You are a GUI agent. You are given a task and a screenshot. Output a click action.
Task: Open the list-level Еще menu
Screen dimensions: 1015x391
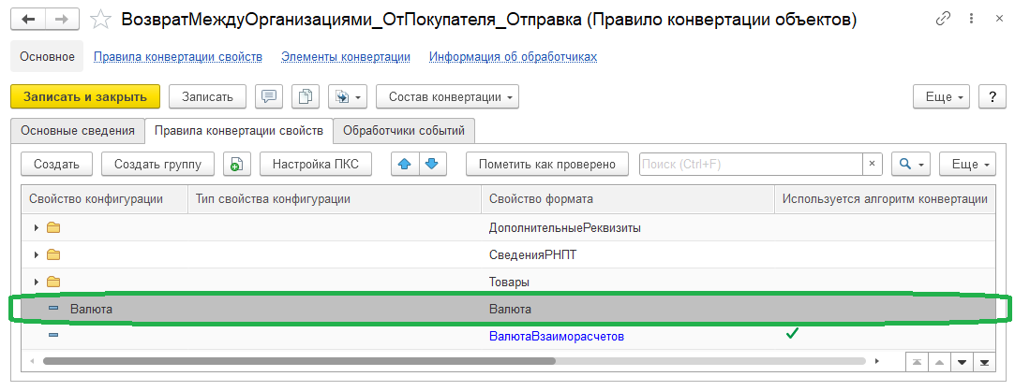coord(967,164)
